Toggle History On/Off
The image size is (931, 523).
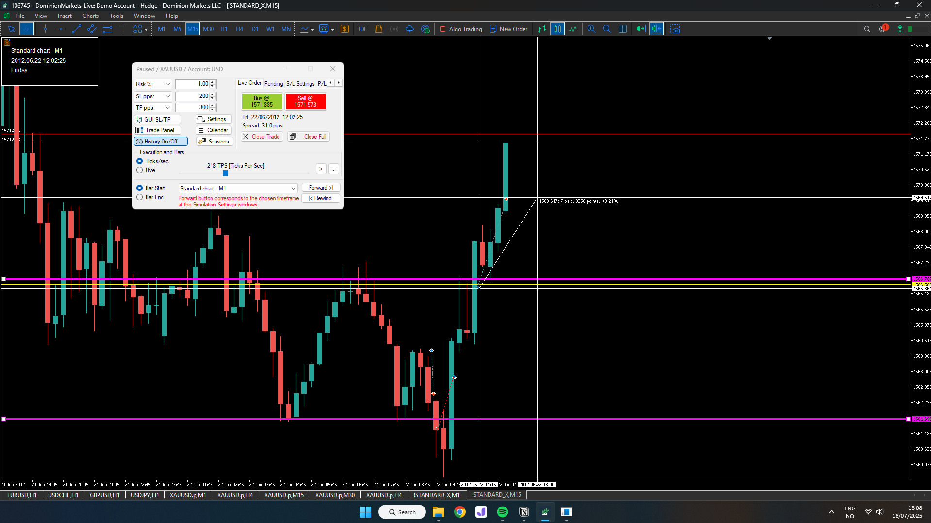point(161,142)
